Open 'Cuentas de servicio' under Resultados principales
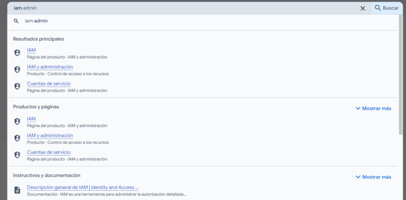 pyautogui.click(x=49, y=84)
